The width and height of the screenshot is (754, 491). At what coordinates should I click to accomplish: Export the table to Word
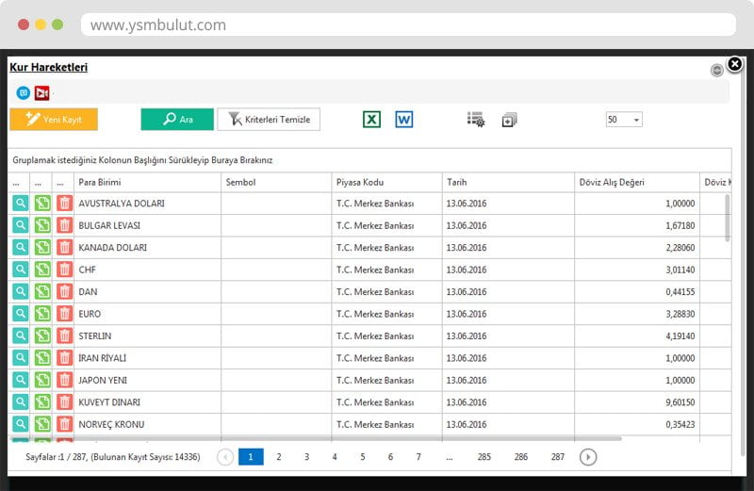[403, 120]
